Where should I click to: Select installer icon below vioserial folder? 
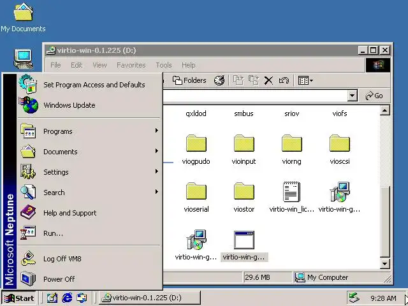tap(196, 245)
